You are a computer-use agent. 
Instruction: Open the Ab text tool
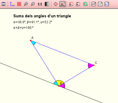pyautogui.click(x=94, y=4)
